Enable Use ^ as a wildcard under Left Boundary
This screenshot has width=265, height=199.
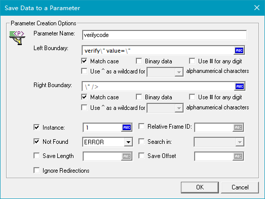84,71
